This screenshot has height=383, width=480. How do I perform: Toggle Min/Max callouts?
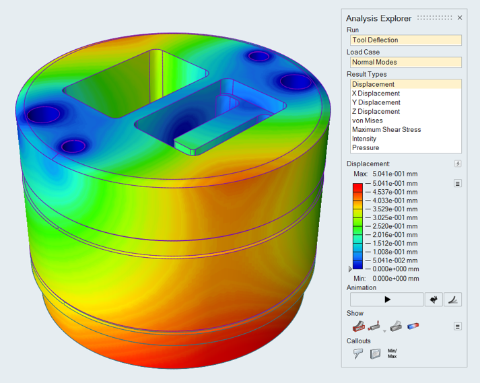392,353
